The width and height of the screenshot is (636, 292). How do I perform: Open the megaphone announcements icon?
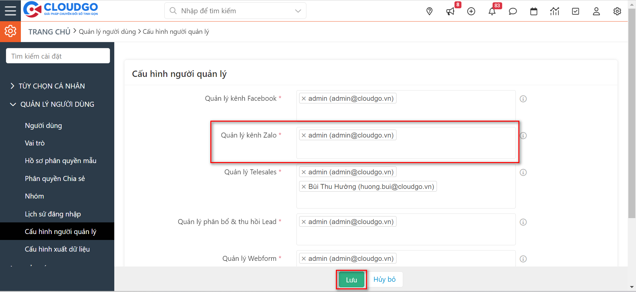click(450, 12)
